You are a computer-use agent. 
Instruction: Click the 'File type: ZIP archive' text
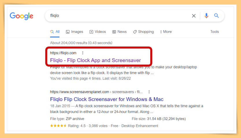[x=67, y=119]
